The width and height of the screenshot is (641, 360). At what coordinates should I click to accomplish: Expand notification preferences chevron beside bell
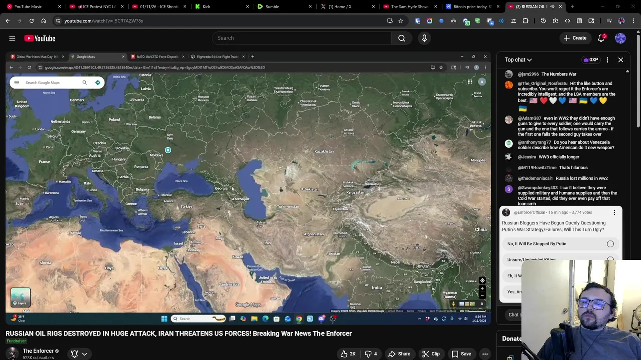84,354
